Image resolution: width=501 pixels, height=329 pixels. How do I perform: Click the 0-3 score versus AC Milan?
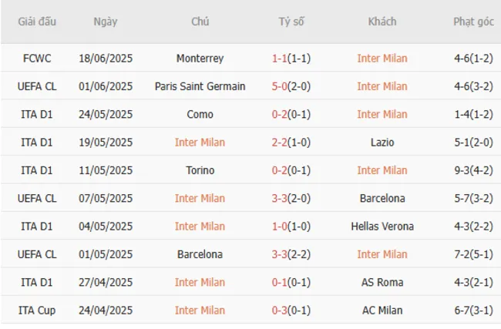[281, 311]
